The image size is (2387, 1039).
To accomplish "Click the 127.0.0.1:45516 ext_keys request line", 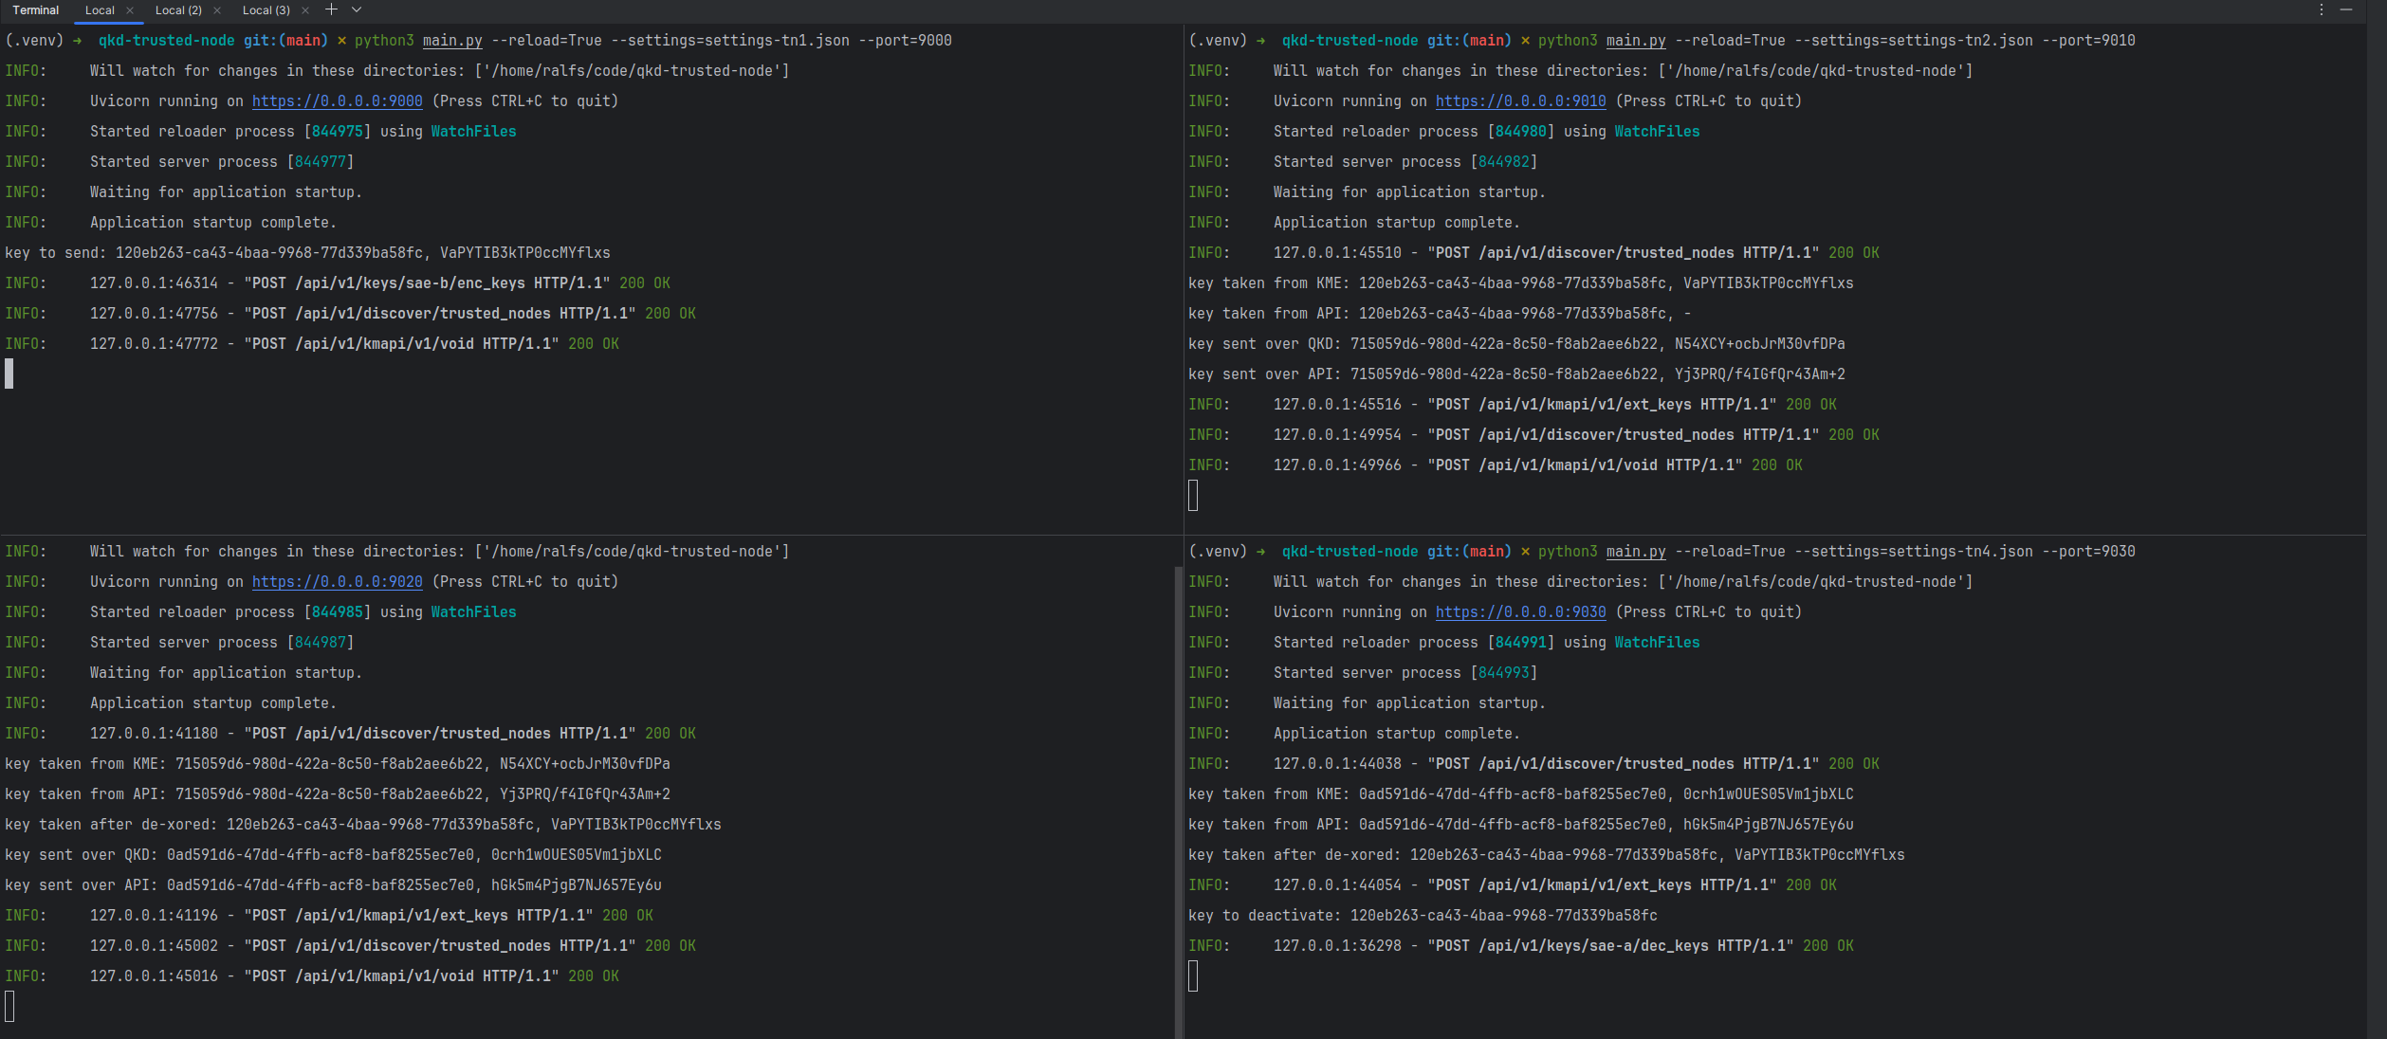I will tap(1513, 405).
